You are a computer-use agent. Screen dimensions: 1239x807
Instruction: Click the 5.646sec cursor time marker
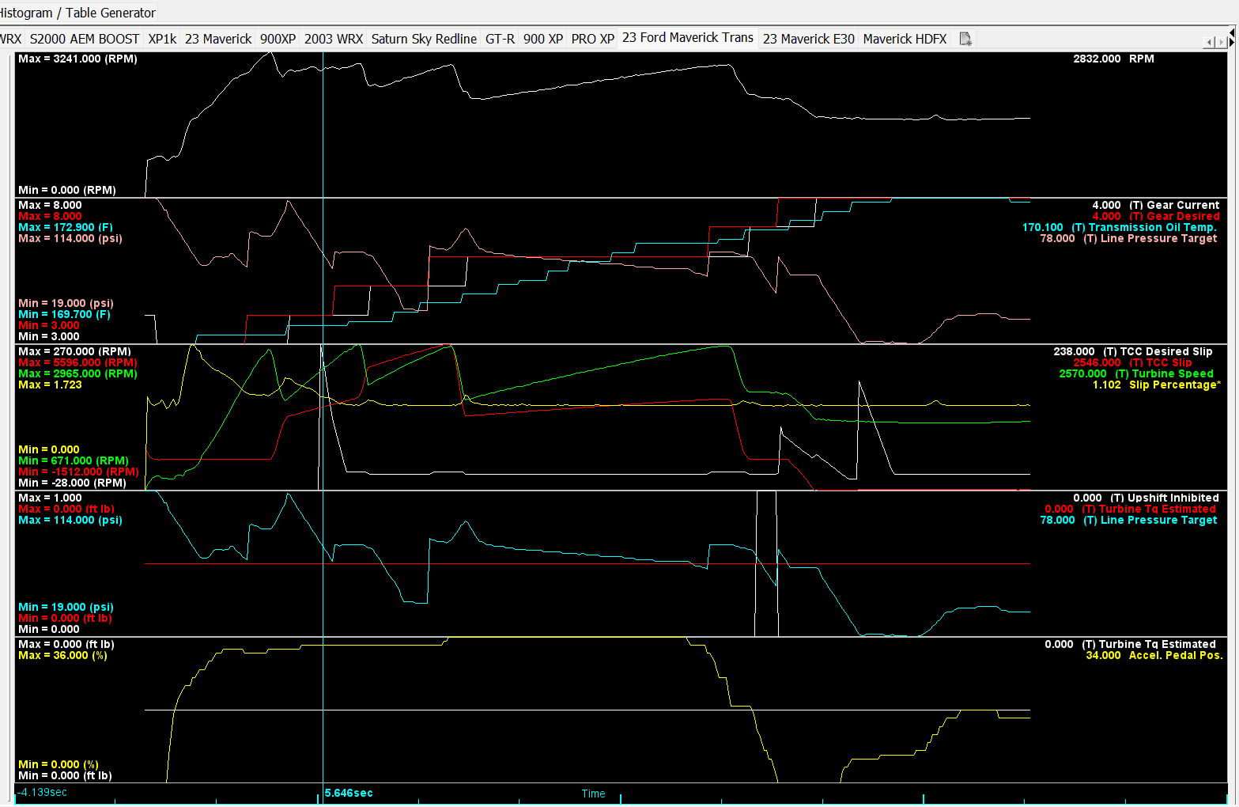349,793
